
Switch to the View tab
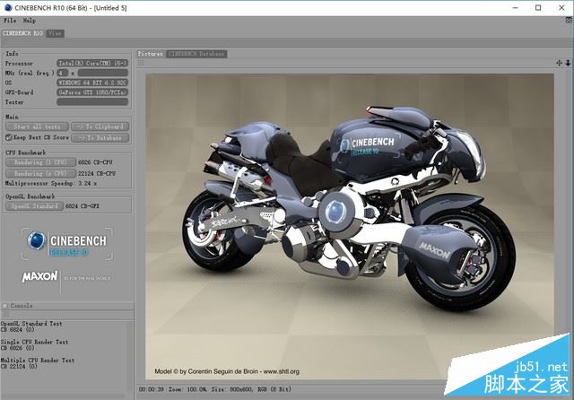[55, 33]
